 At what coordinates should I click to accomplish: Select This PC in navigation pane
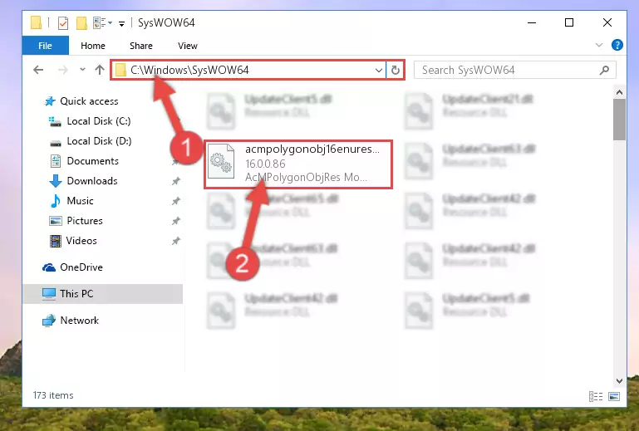coord(76,294)
